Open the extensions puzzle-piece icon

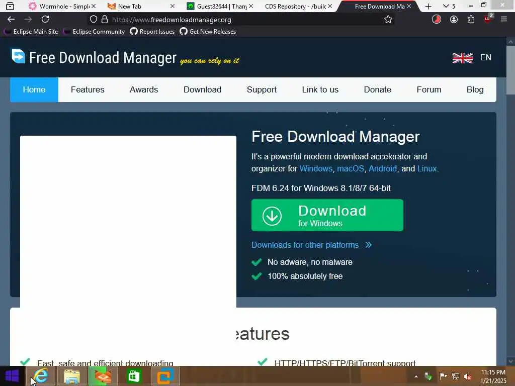pyautogui.click(x=471, y=20)
